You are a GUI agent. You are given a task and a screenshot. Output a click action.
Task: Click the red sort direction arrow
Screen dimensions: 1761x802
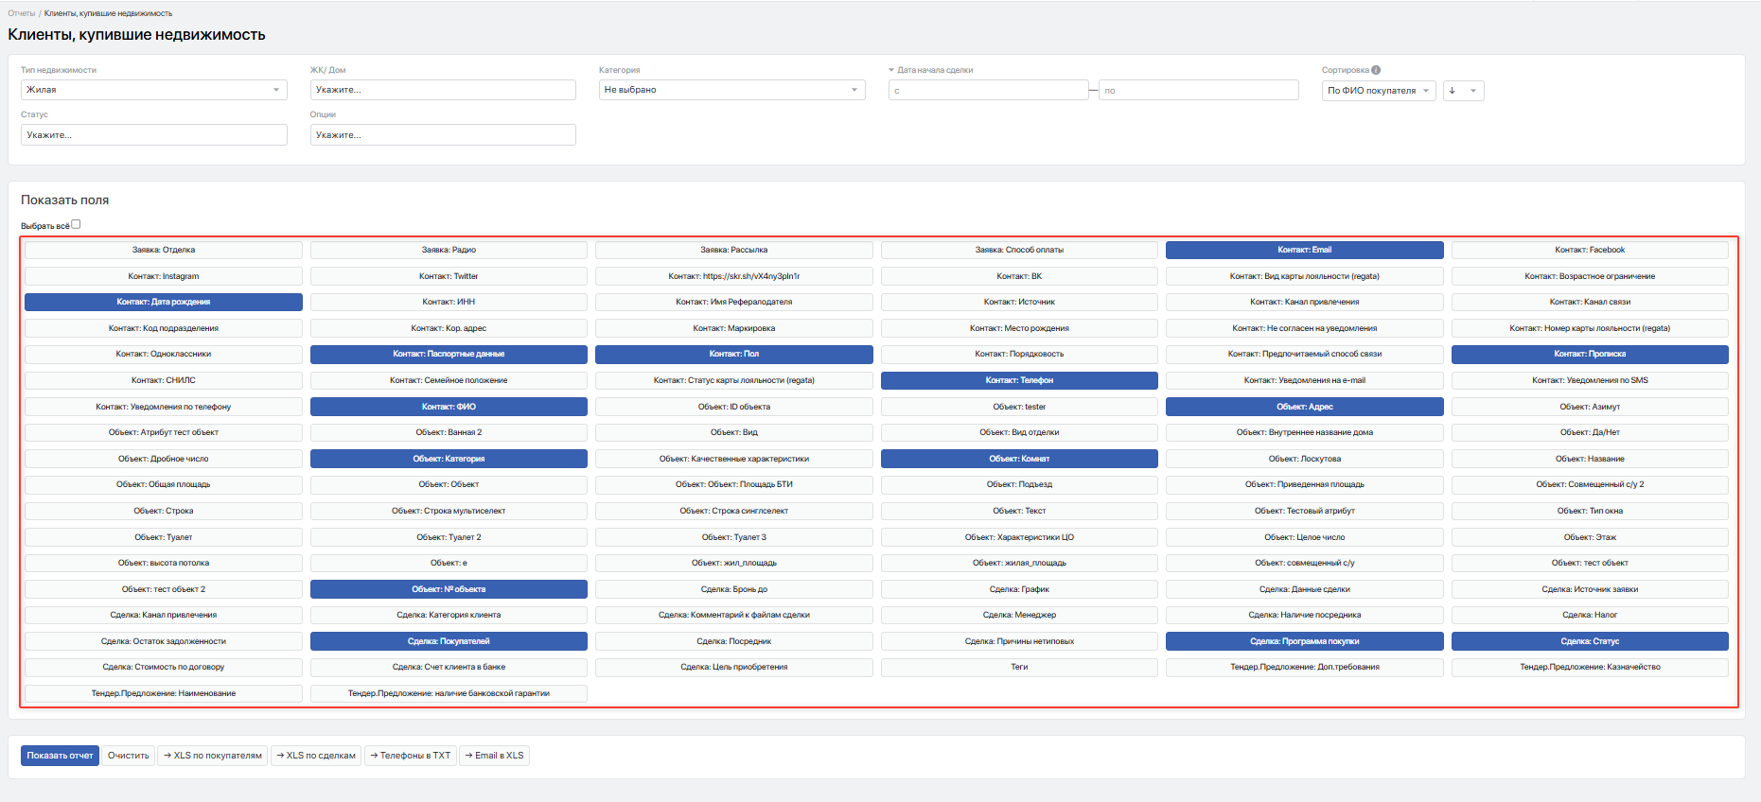(x=1453, y=91)
